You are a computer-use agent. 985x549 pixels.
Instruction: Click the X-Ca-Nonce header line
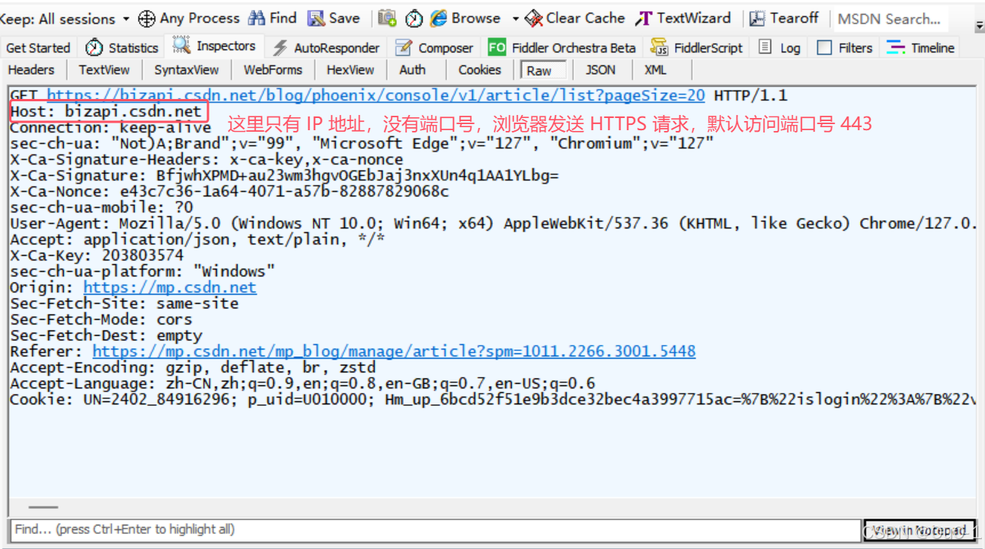[x=229, y=192]
